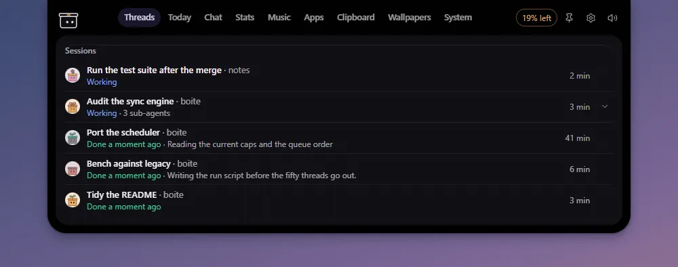Pin the panel with the pin icon

pyautogui.click(x=569, y=18)
